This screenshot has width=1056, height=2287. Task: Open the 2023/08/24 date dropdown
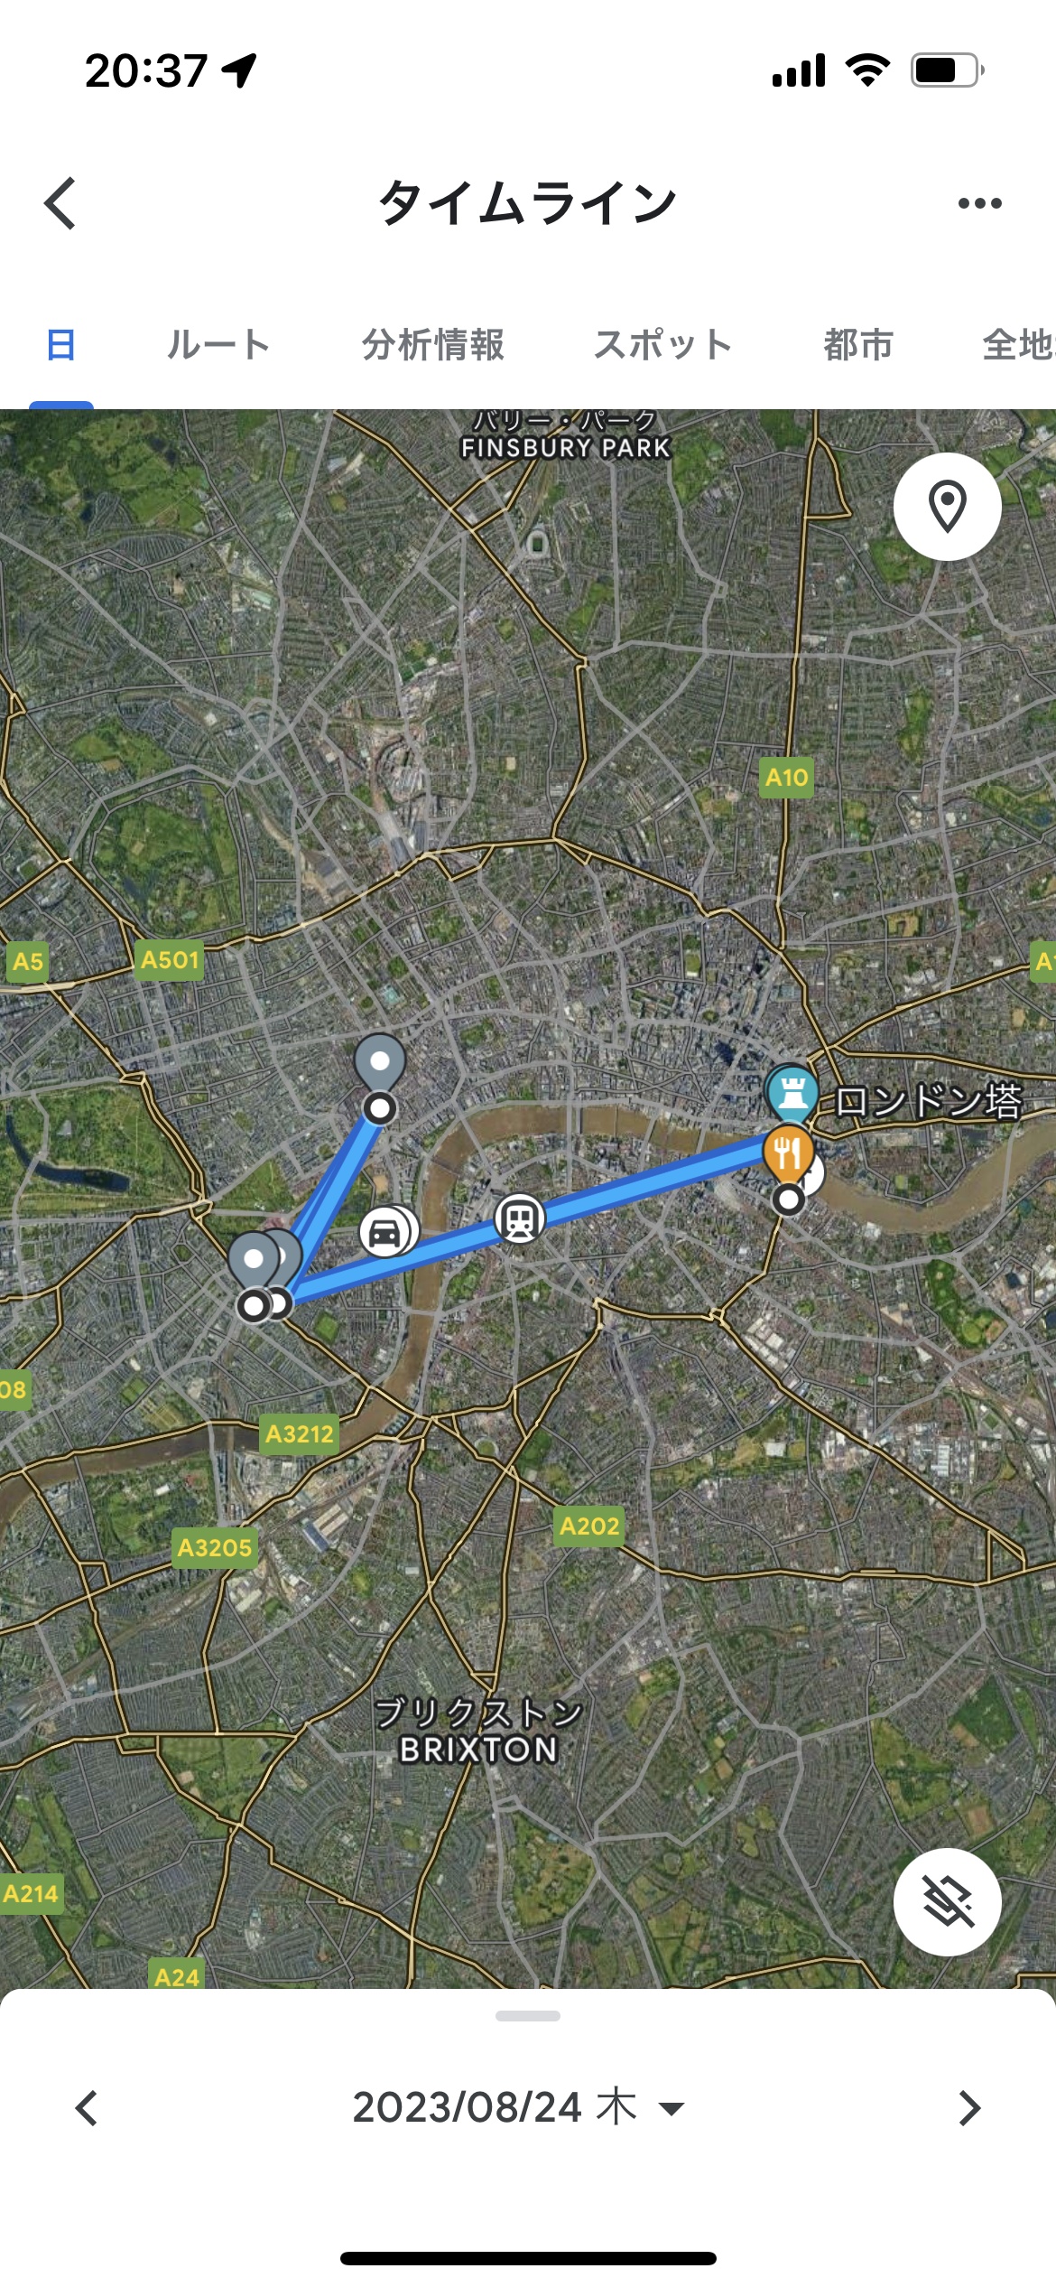(x=518, y=2107)
